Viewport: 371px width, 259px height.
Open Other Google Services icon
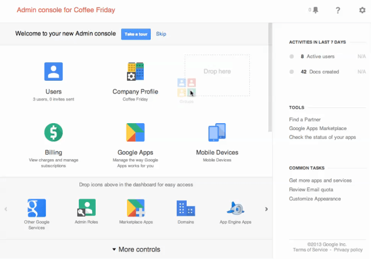[37, 207]
